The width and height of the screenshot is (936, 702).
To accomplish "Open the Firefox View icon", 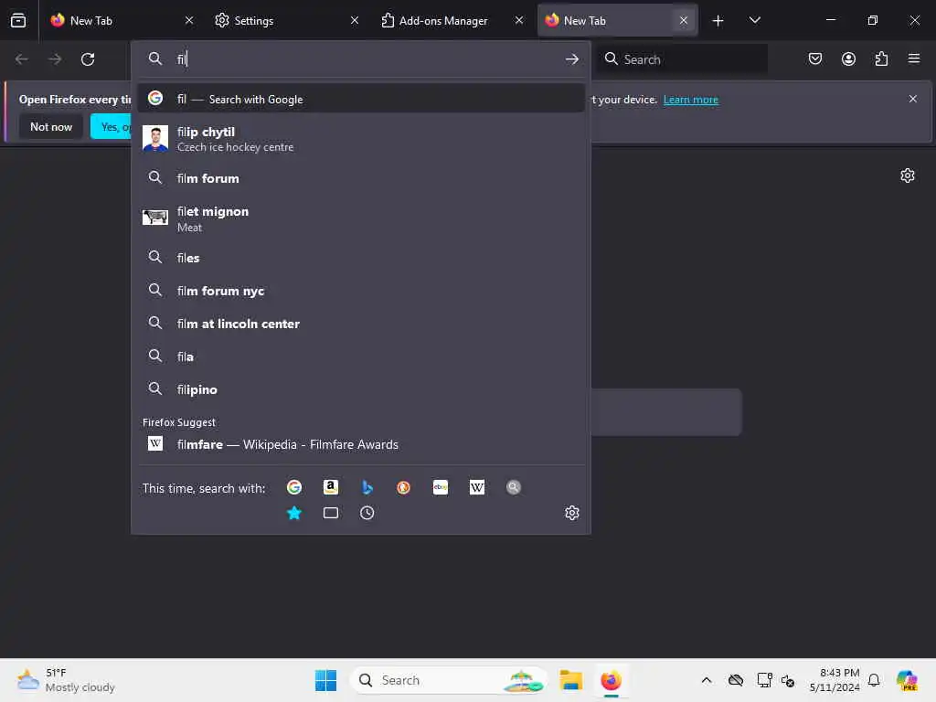I will (18, 20).
